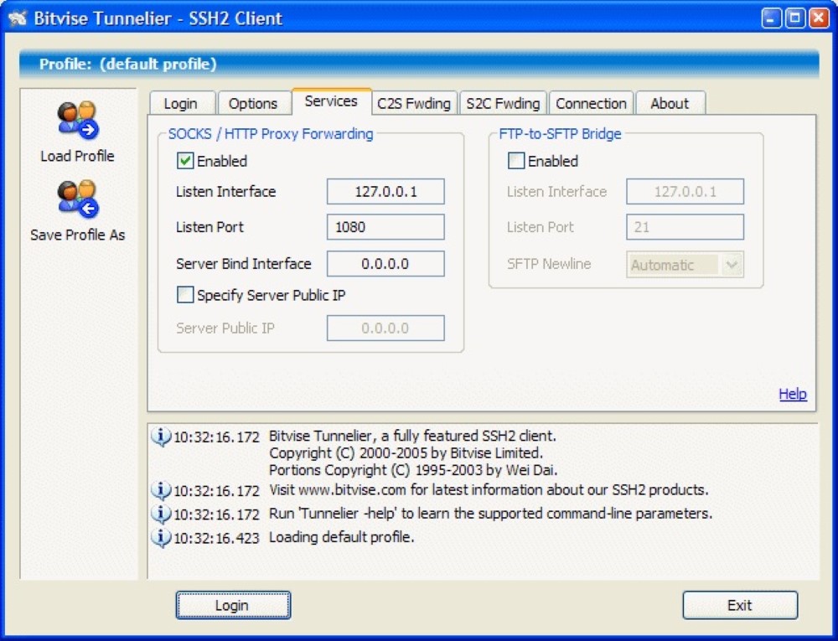
Task: Enable the FTP-to-SFTP Bridge Enabled checkbox
Action: coord(515,161)
